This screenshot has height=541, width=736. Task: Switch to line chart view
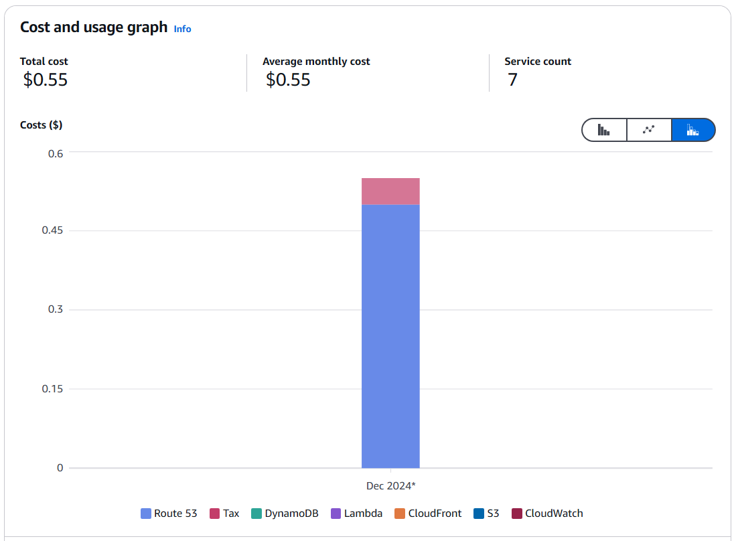pyautogui.click(x=649, y=130)
